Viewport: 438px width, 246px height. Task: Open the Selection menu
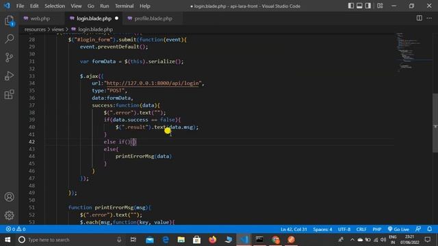point(55,6)
